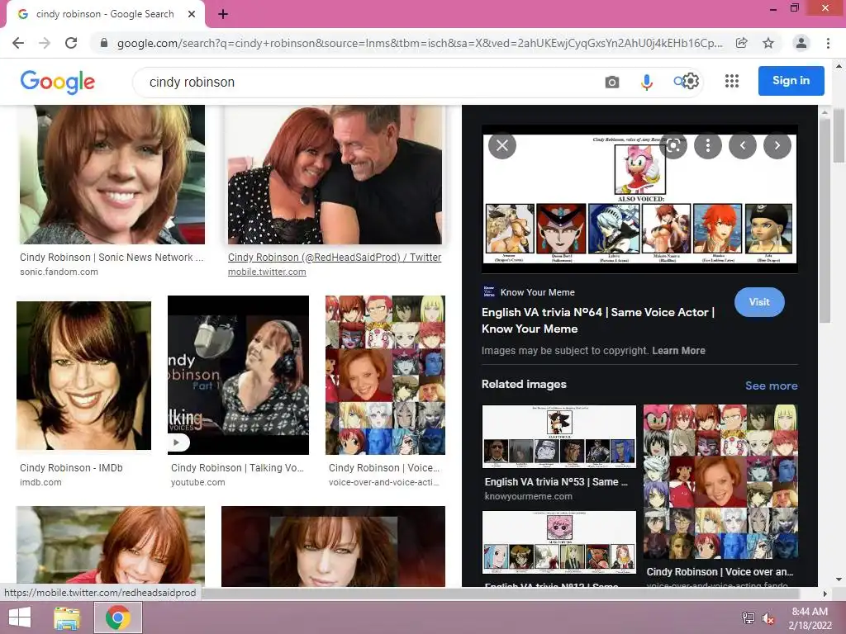The height and width of the screenshot is (634, 846).
Task: Click the mobile.twitter.com source text
Action: [x=267, y=272]
